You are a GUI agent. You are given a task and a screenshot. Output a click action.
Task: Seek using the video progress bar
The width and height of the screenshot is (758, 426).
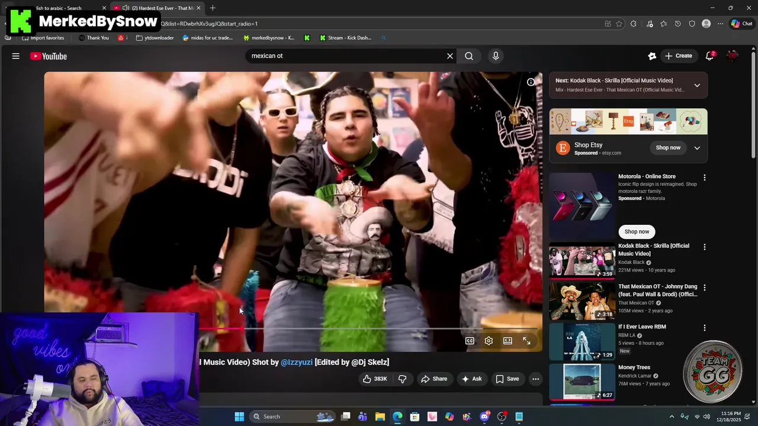(x=367, y=328)
